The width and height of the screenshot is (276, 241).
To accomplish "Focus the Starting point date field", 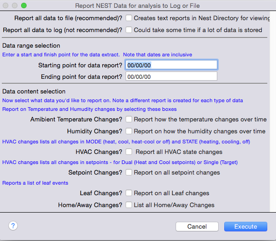I will click(x=171, y=65).
